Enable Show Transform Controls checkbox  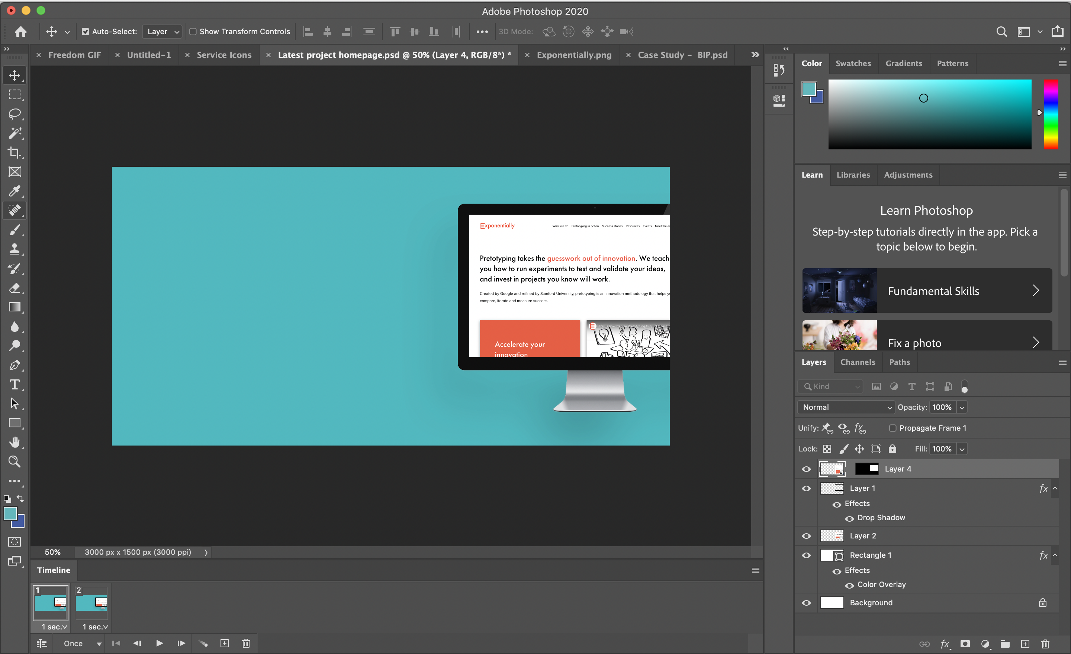(x=193, y=31)
